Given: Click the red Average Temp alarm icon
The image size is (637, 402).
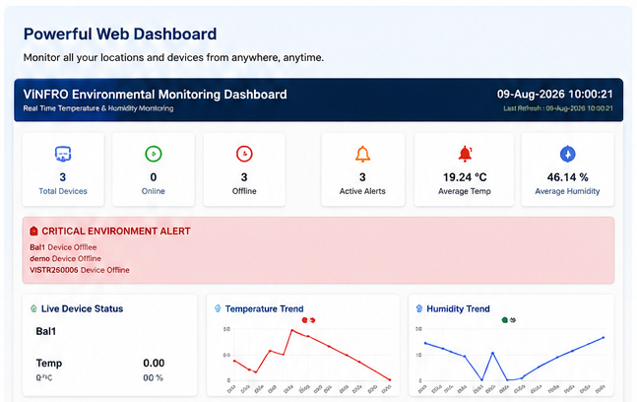Looking at the screenshot, I should coord(465,154).
